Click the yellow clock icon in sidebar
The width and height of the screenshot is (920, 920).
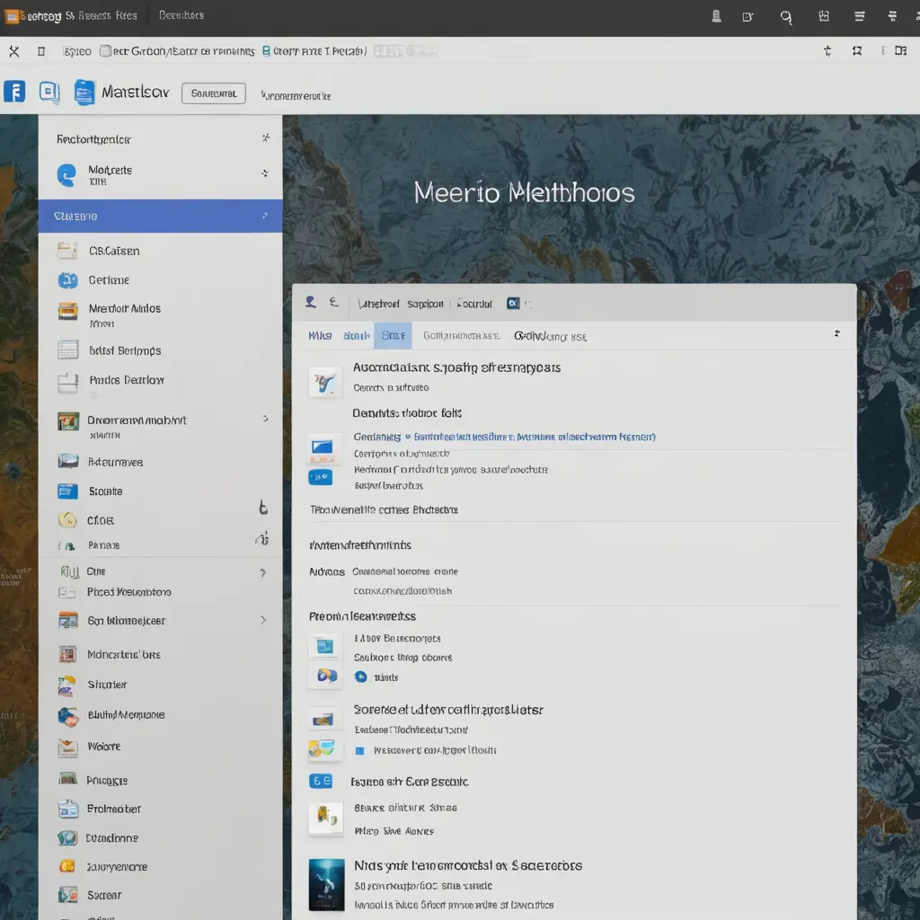click(x=66, y=519)
